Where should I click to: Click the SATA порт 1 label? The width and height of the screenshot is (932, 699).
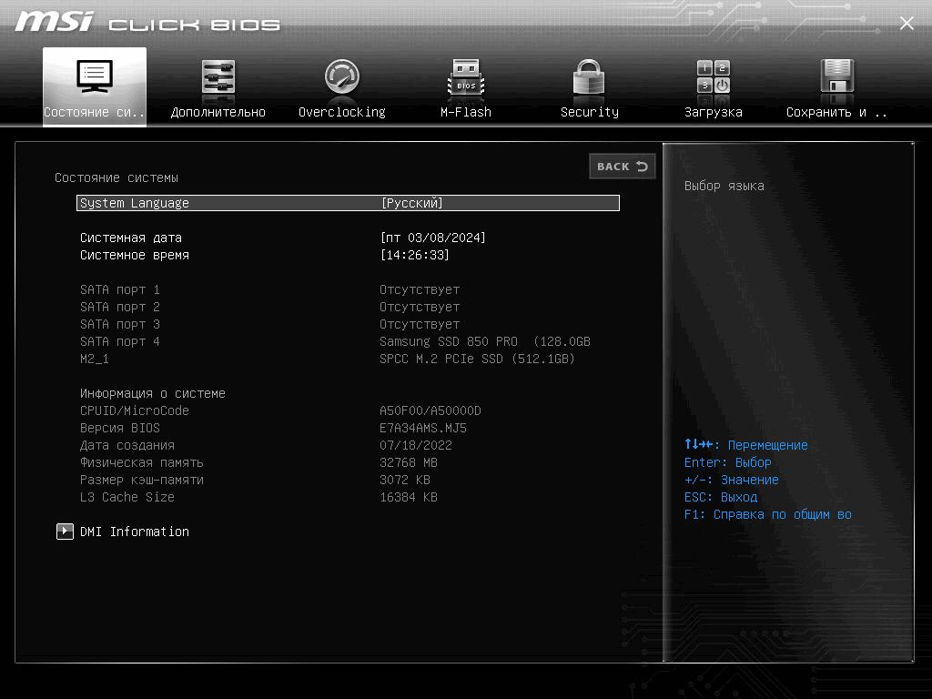coord(119,289)
